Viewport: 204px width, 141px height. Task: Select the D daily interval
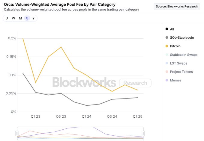pyautogui.click(x=7, y=18)
